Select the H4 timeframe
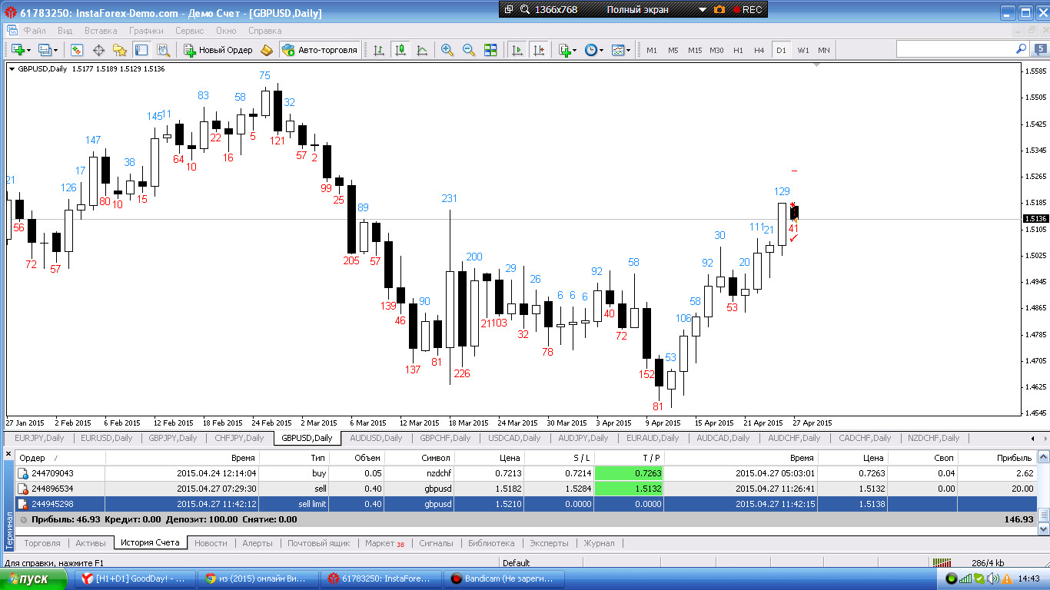The width and height of the screenshot is (1050, 590). [x=759, y=50]
